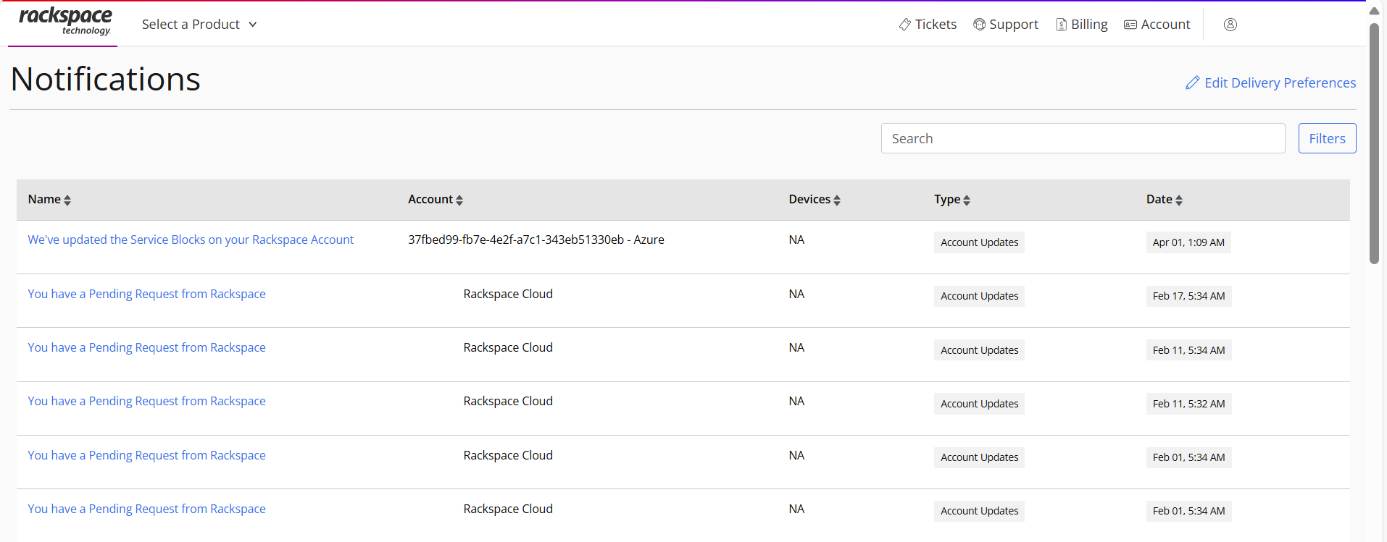Click the Devices column header
Viewport: 1387px width, 542px height.
point(809,199)
